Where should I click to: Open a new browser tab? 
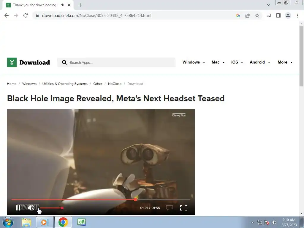point(80,5)
